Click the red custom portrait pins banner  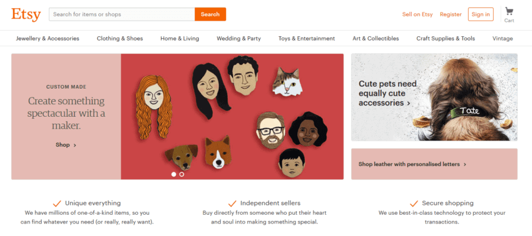click(x=232, y=117)
